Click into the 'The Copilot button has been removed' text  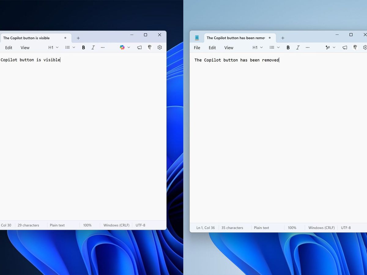237,60
